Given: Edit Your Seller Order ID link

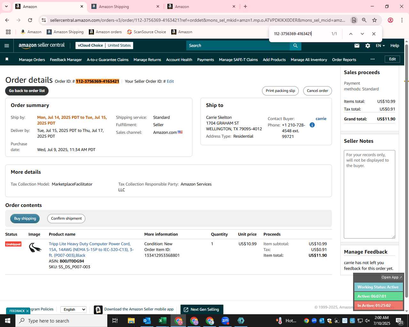Looking at the screenshot, I should 170,81.
